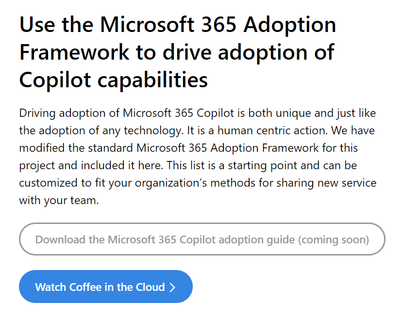The image size is (404, 319).
Task: Click the words "starting point" in the paragraph
Action: (x=262, y=165)
